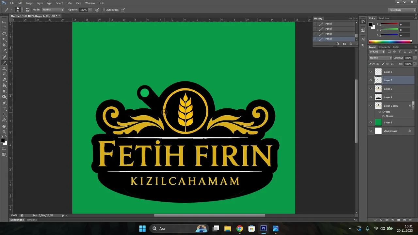418x235 pixels.
Task: Enable the Auto Erase checkbox
Action: [x=104, y=10]
